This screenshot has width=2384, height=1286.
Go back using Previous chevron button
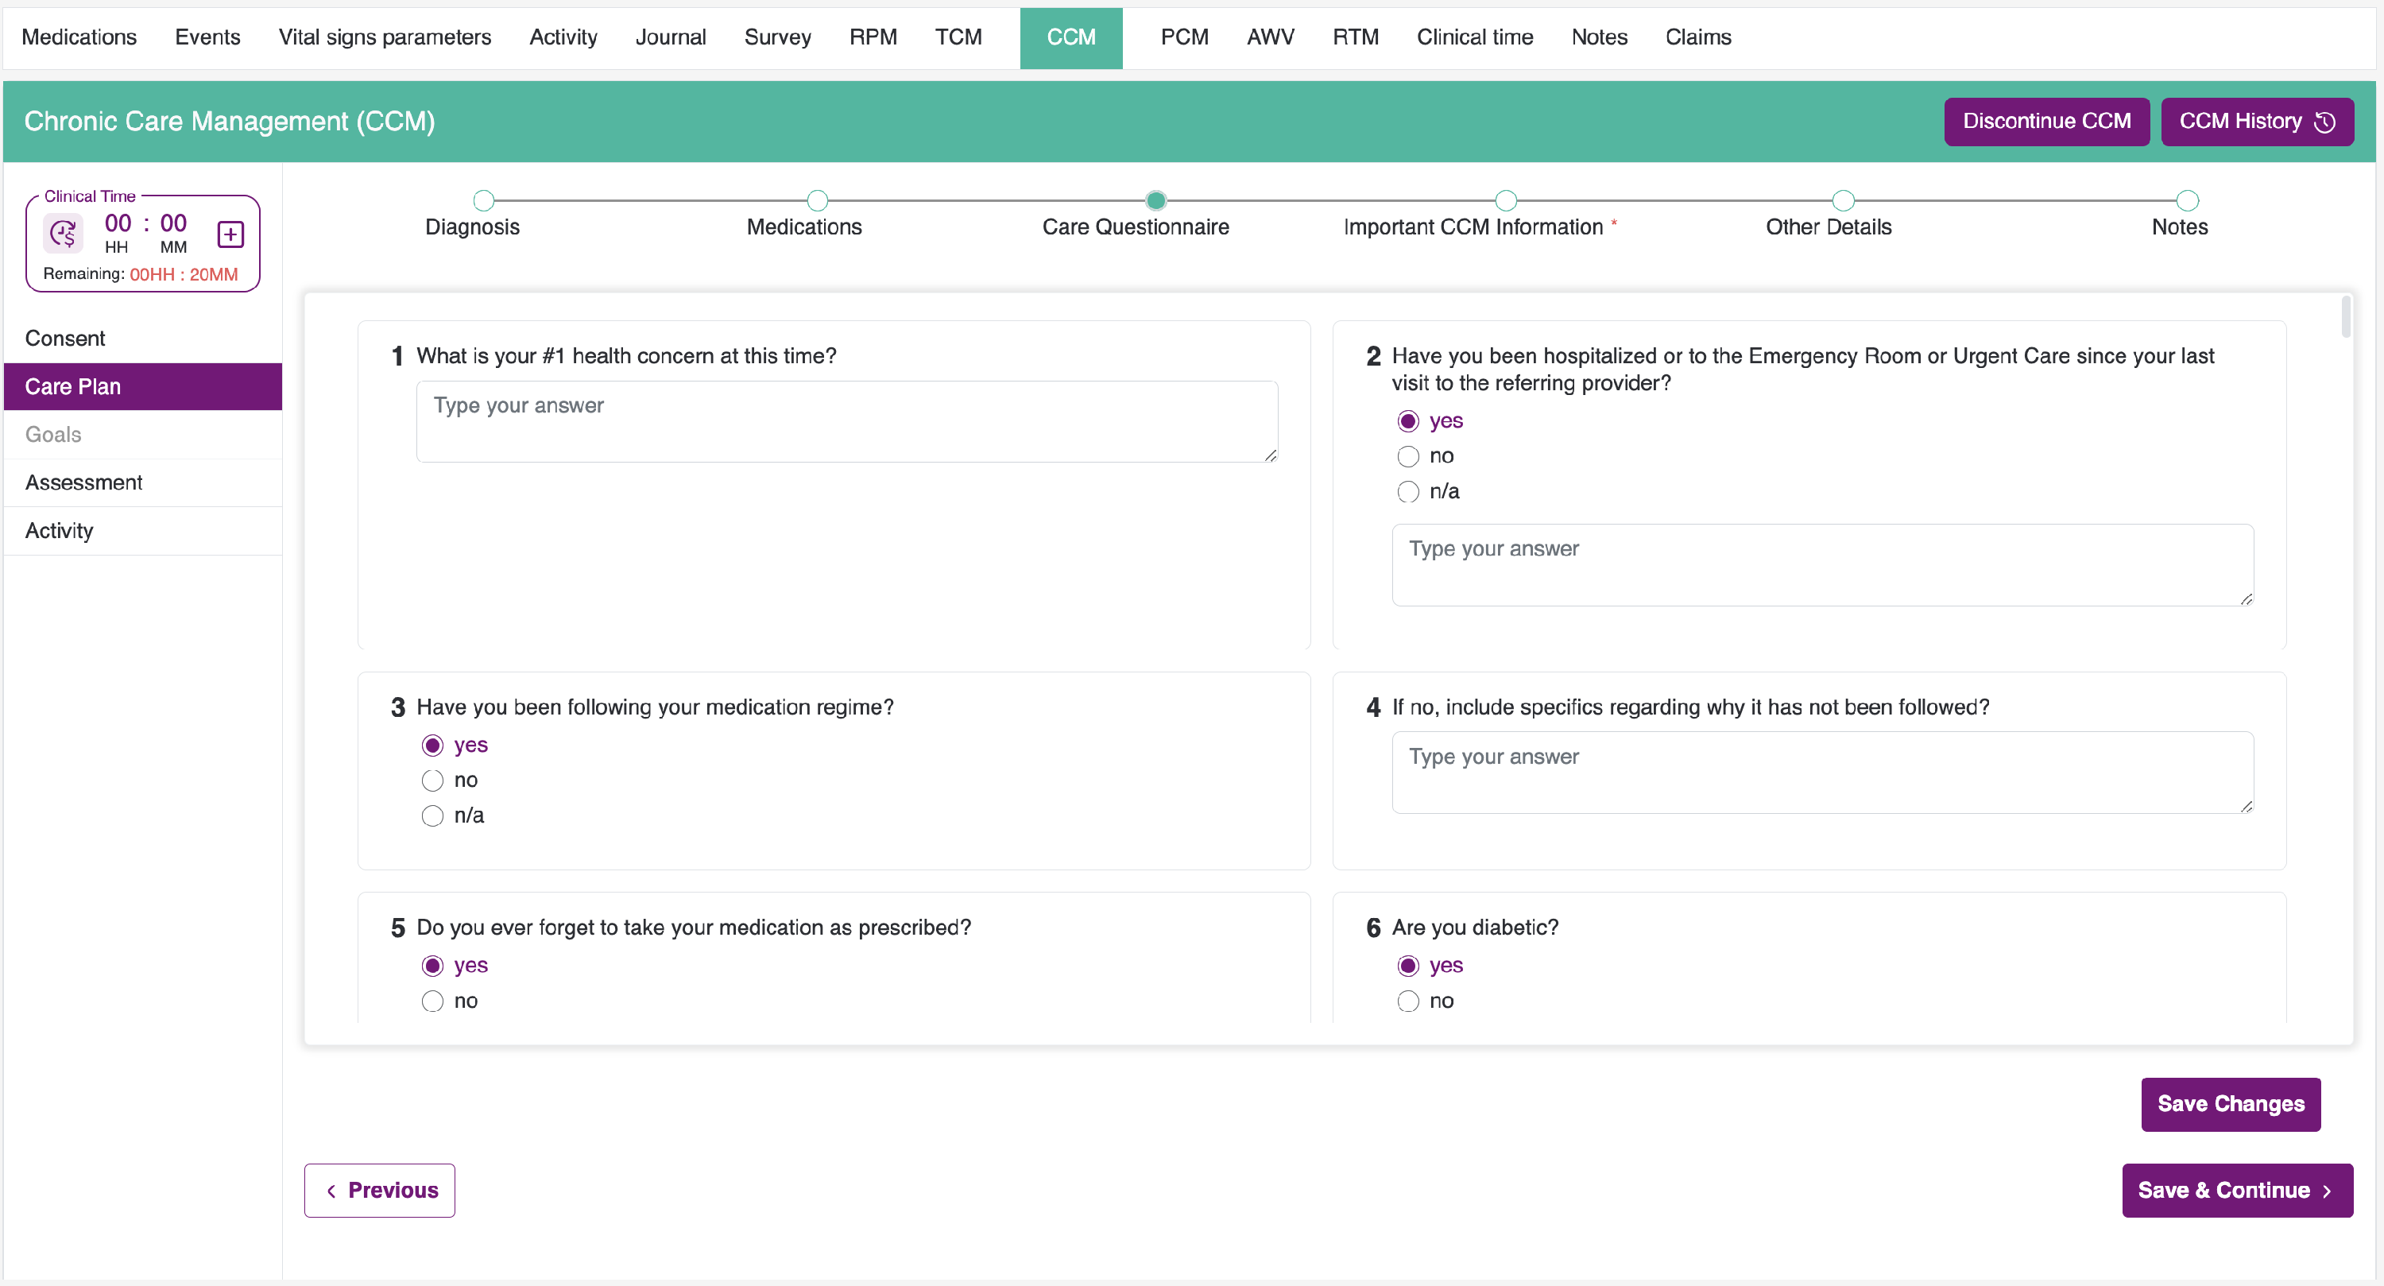(379, 1190)
